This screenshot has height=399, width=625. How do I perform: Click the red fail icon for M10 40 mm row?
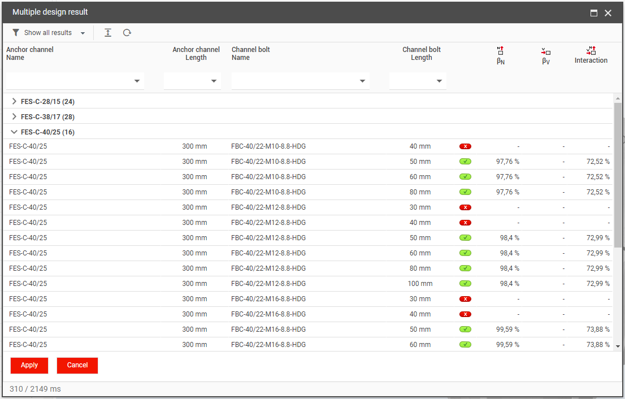pos(465,146)
